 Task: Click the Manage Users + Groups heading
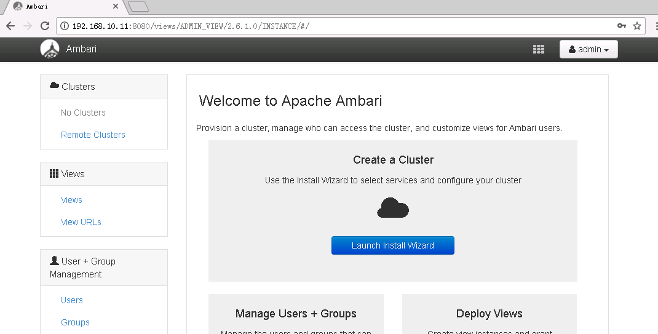(296, 314)
